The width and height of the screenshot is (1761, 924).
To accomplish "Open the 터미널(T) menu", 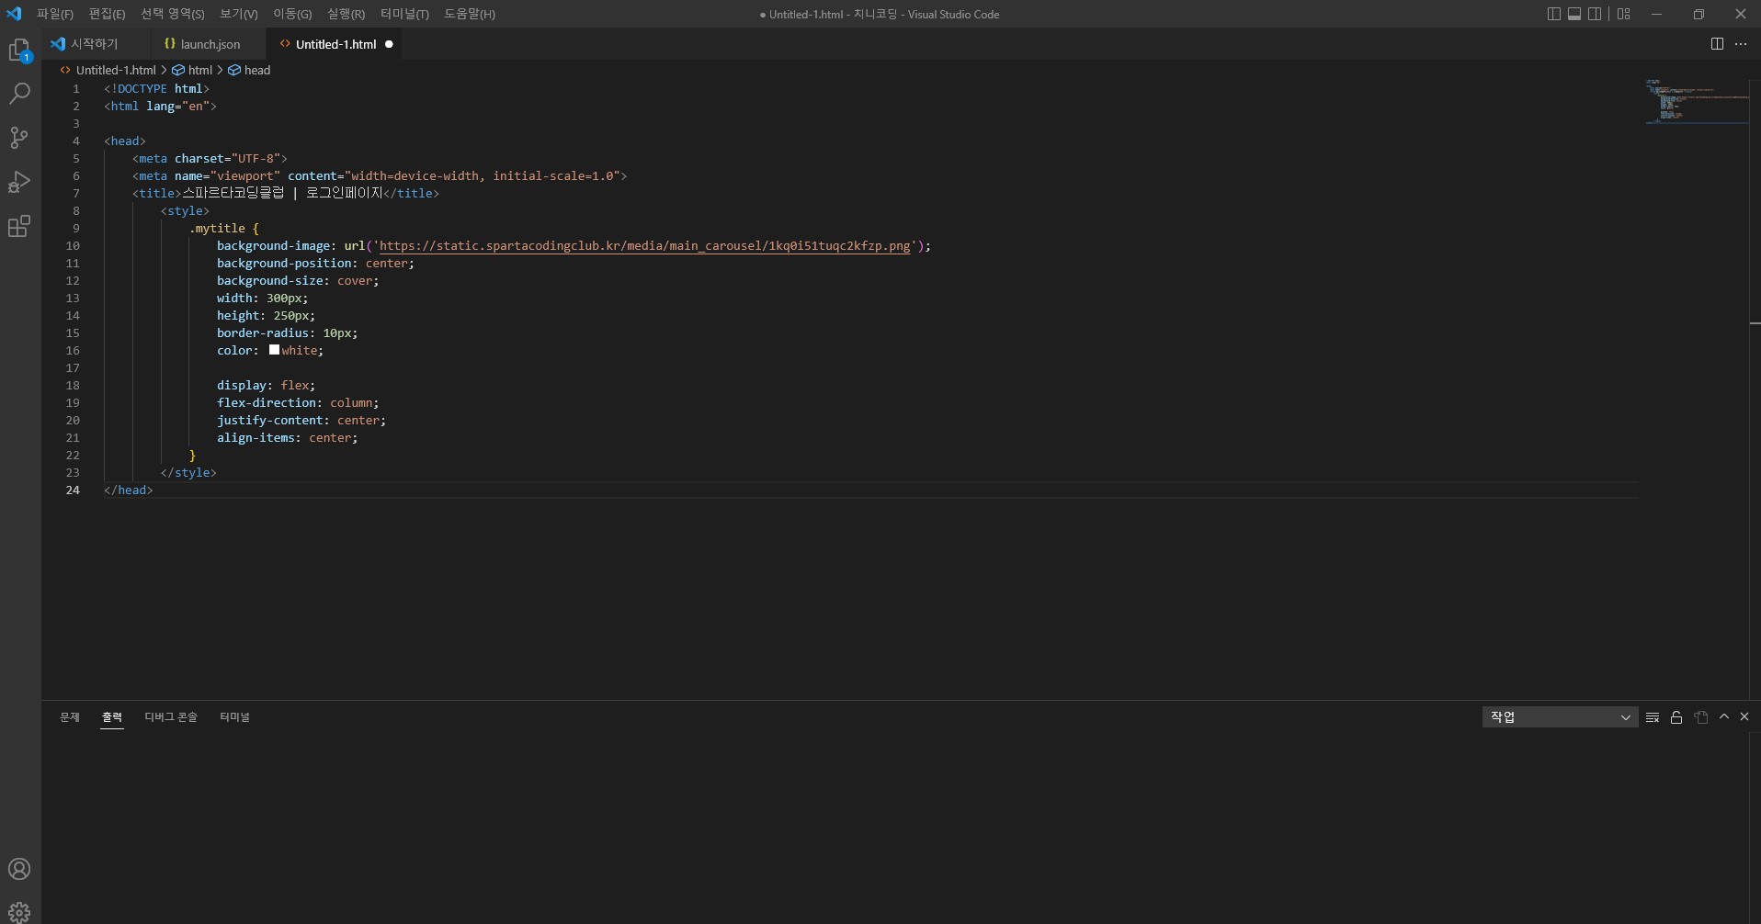I will tap(404, 14).
